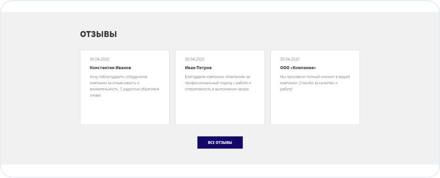This screenshot has height=178, width=440.
Task: Click the "ОТЗЫВЫ" section heading
Action: point(98,34)
